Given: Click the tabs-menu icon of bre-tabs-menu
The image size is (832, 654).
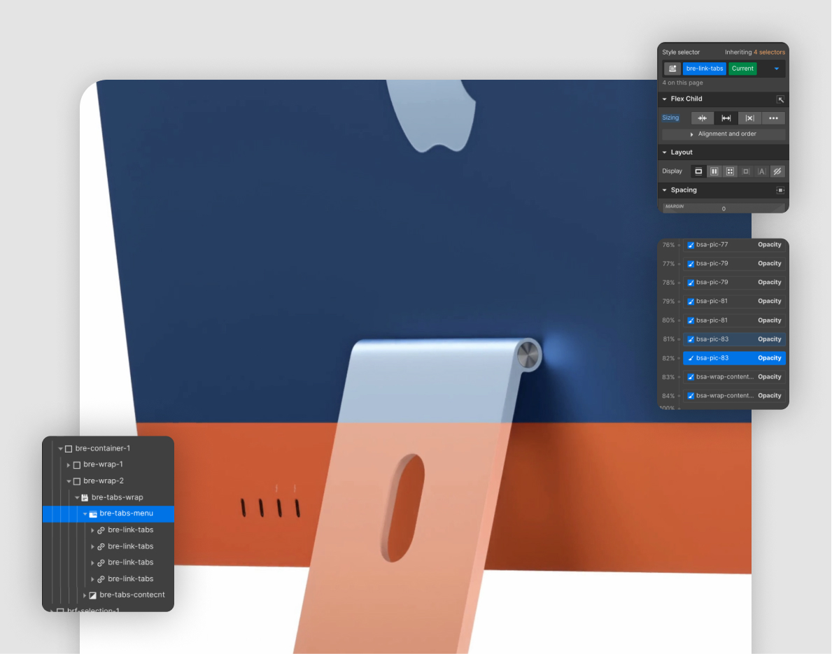Looking at the screenshot, I should point(93,514).
